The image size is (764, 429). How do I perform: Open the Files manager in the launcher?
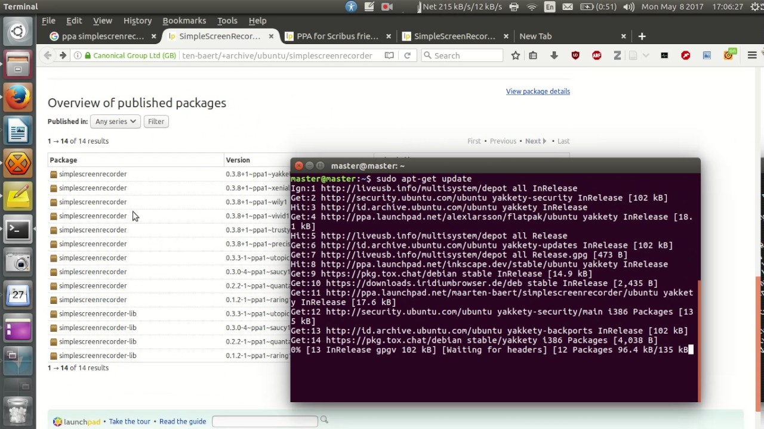pyautogui.click(x=18, y=64)
